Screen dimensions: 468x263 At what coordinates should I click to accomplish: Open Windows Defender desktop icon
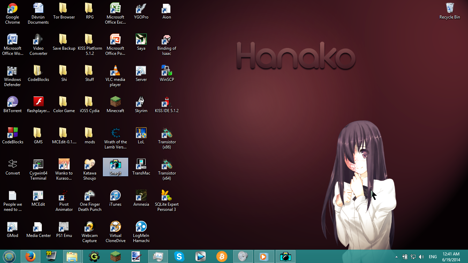(x=13, y=76)
